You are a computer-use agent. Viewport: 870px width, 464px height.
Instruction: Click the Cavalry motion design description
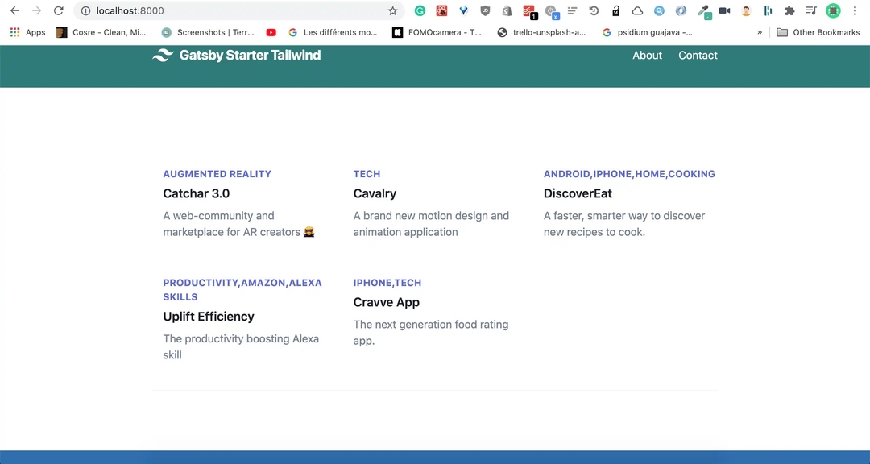[431, 224]
